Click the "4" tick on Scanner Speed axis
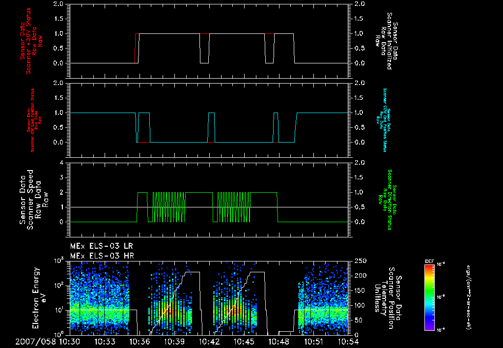 coord(61,163)
